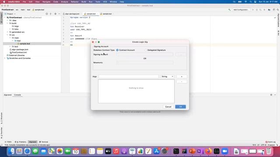Hide the Project panel with minus icon
Screen dimensions: 280x157
tap(59, 14)
